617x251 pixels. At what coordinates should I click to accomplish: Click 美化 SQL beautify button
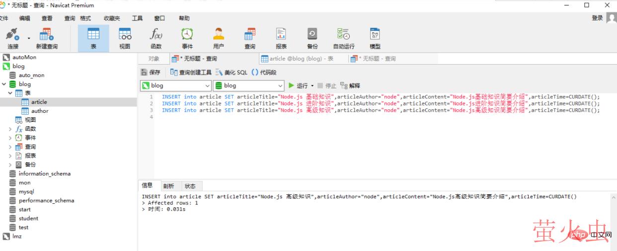pyautogui.click(x=231, y=73)
